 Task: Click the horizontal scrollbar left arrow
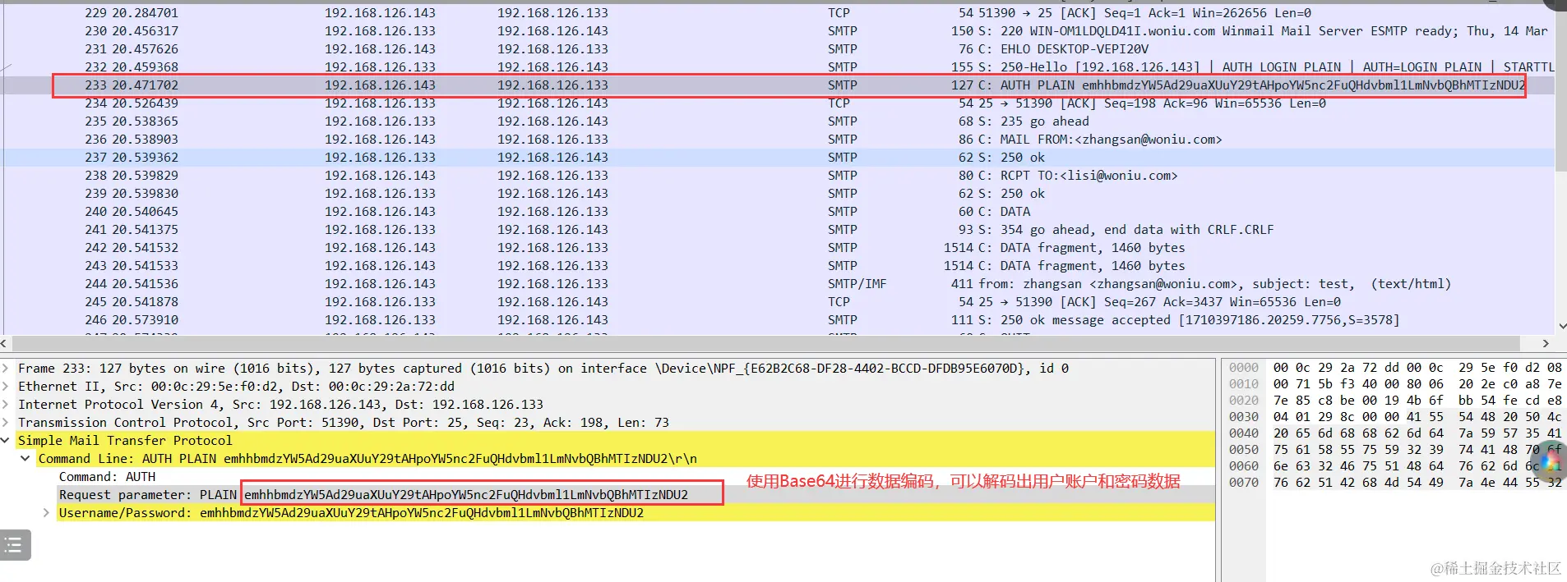(5, 343)
